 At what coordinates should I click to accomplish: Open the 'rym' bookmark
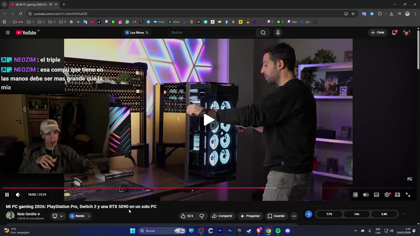[x=305, y=22]
